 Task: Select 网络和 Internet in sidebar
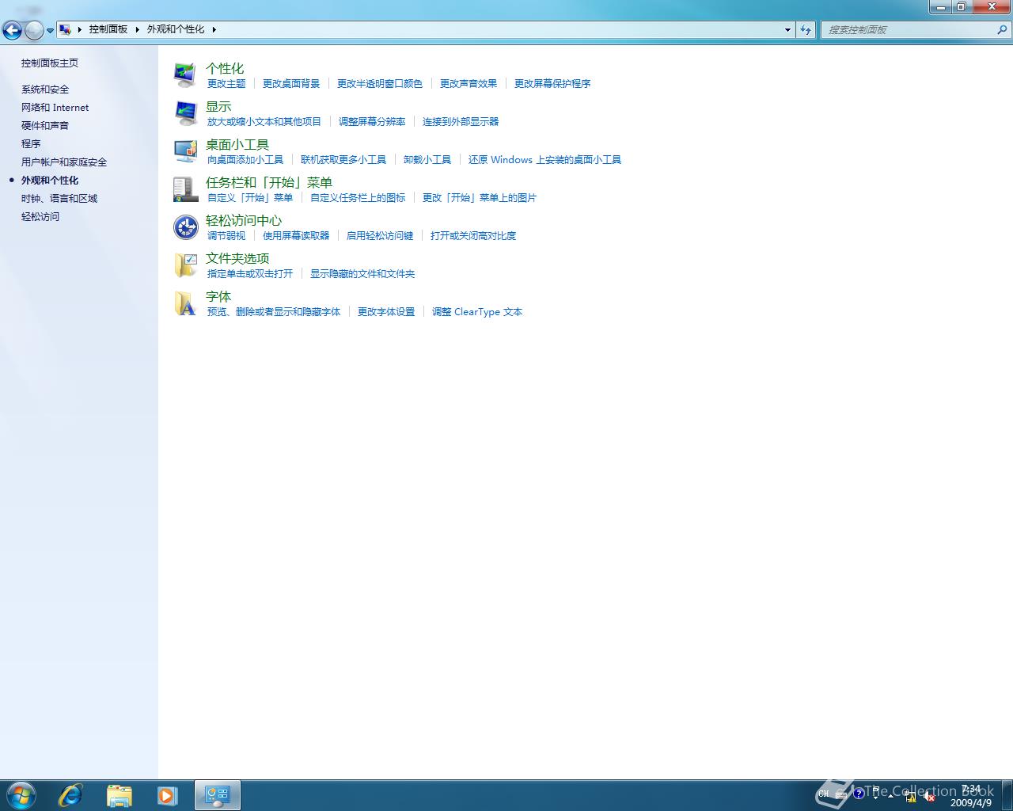pos(55,108)
